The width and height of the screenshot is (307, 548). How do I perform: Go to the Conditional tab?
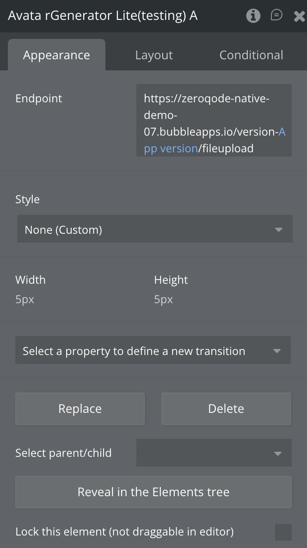click(x=251, y=55)
